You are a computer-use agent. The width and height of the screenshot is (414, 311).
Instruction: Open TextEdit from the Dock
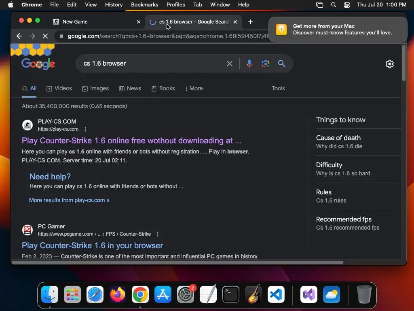coord(208,294)
